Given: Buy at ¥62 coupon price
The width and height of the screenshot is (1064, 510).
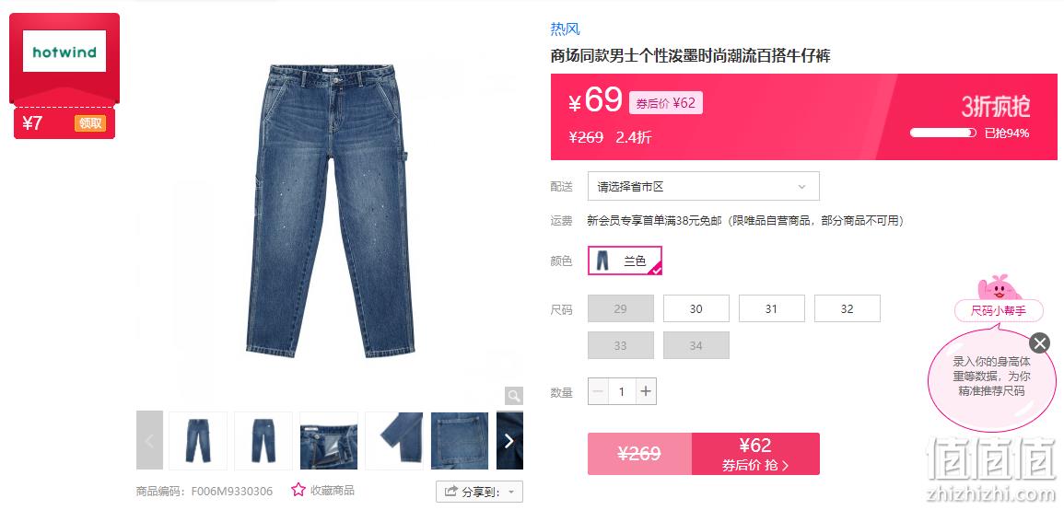Looking at the screenshot, I should 755,454.
